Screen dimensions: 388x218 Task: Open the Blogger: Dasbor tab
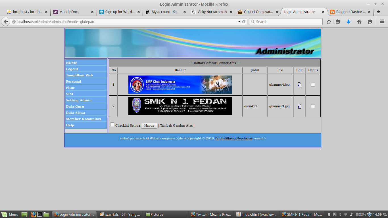tap(351, 12)
